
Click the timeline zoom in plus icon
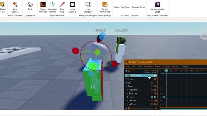[x=156, y=108]
